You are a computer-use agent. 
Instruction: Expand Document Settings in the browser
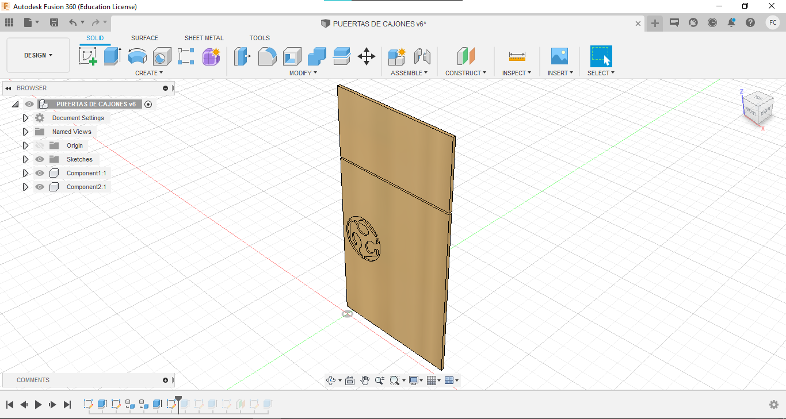(x=25, y=118)
